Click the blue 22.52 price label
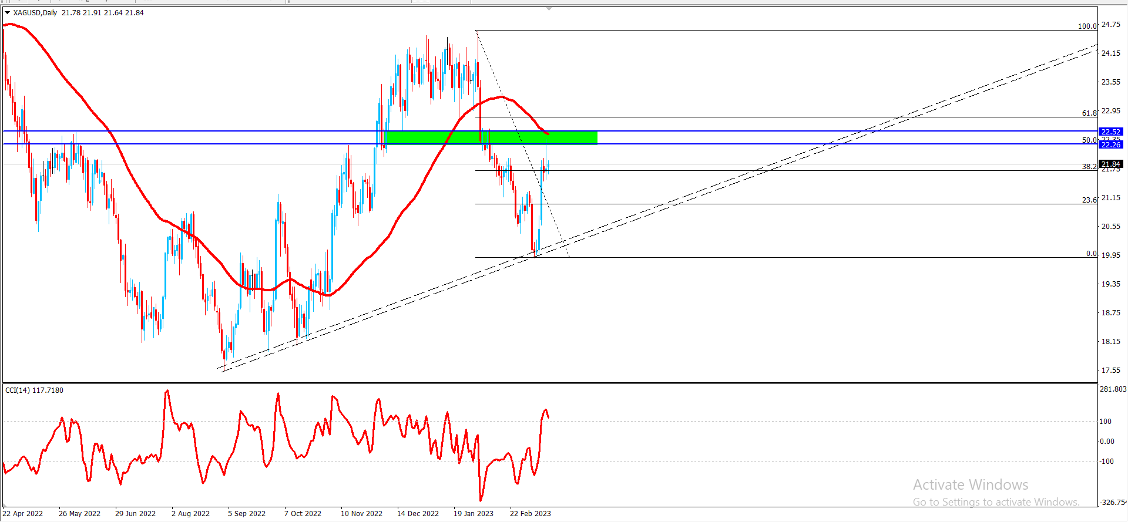The image size is (1128, 522). [x=1110, y=132]
